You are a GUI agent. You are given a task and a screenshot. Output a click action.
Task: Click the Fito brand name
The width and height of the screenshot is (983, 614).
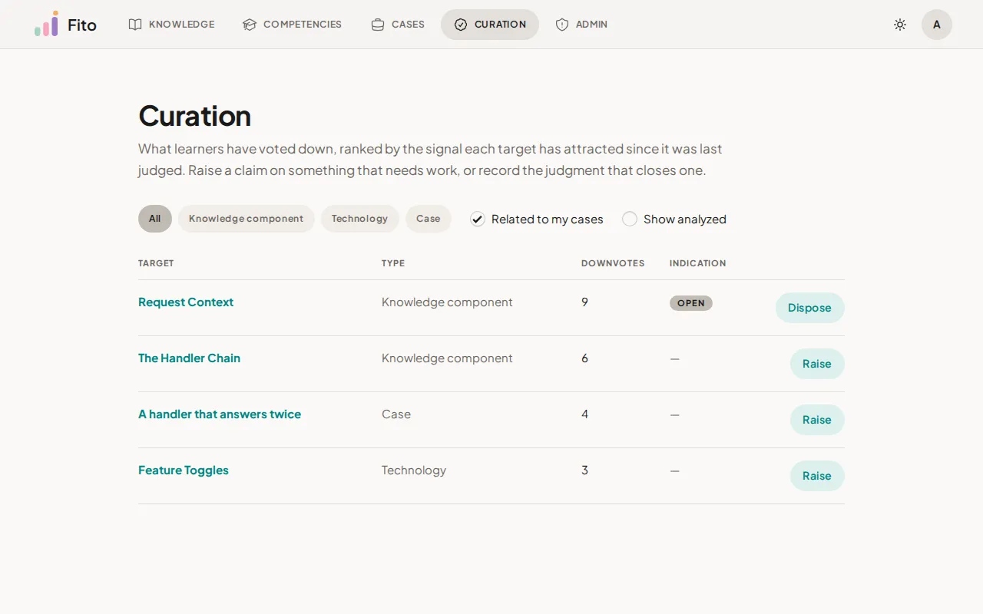pyautogui.click(x=82, y=25)
